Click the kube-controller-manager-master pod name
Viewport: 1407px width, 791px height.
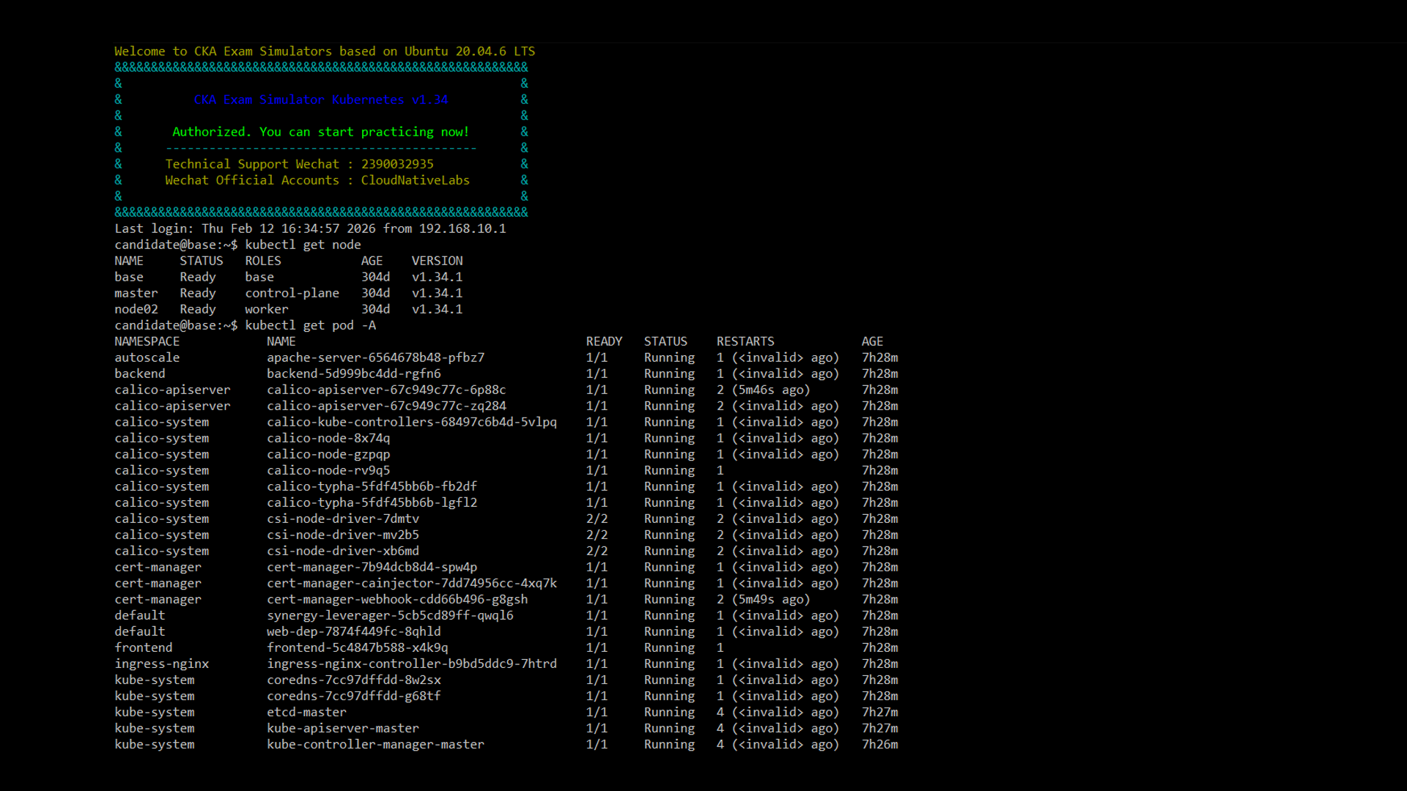click(x=375, y=744)
